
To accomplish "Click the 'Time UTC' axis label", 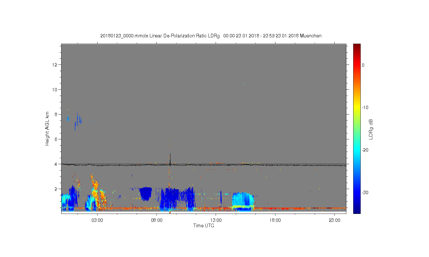I will pyautogui.click(x=204, y=226).
